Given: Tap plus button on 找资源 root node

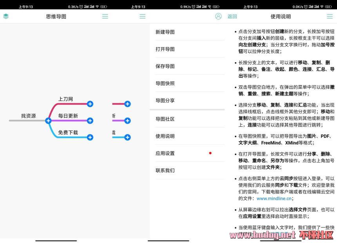Looking at the screenshot, I should coord(48,121).
